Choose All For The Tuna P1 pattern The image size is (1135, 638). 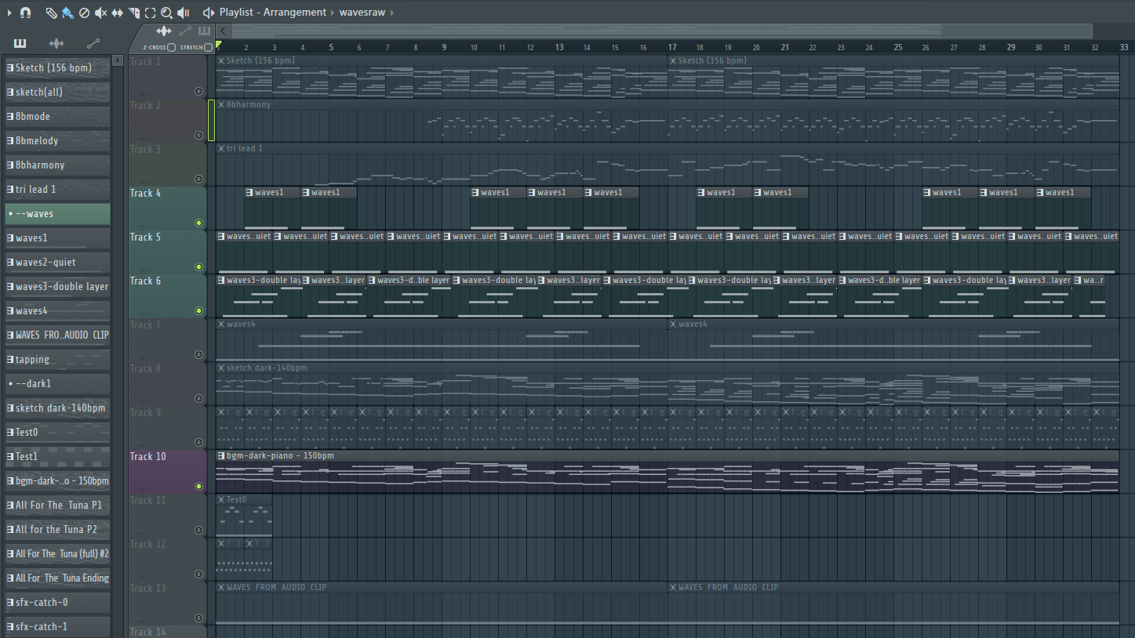point(57,506)
